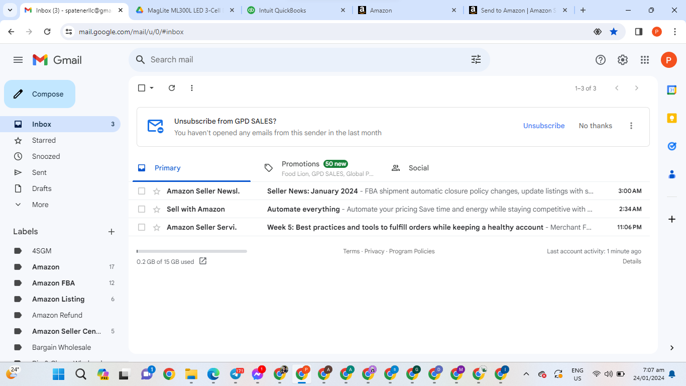Show hidden icons in the system tray
686x386 pixels.
click(x=526, y=374)
